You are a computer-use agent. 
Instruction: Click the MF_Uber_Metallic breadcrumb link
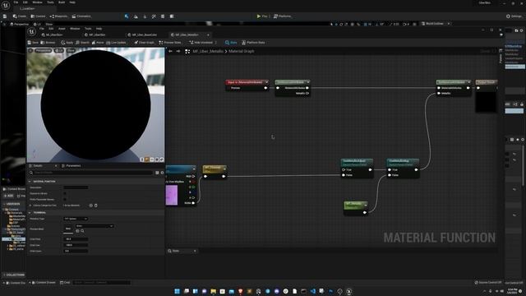(208, 51)
